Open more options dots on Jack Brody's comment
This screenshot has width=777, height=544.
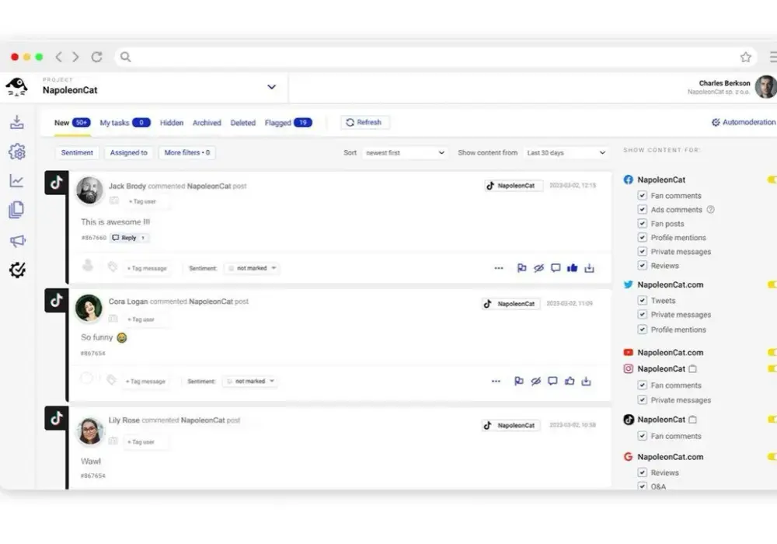(499, 268)
